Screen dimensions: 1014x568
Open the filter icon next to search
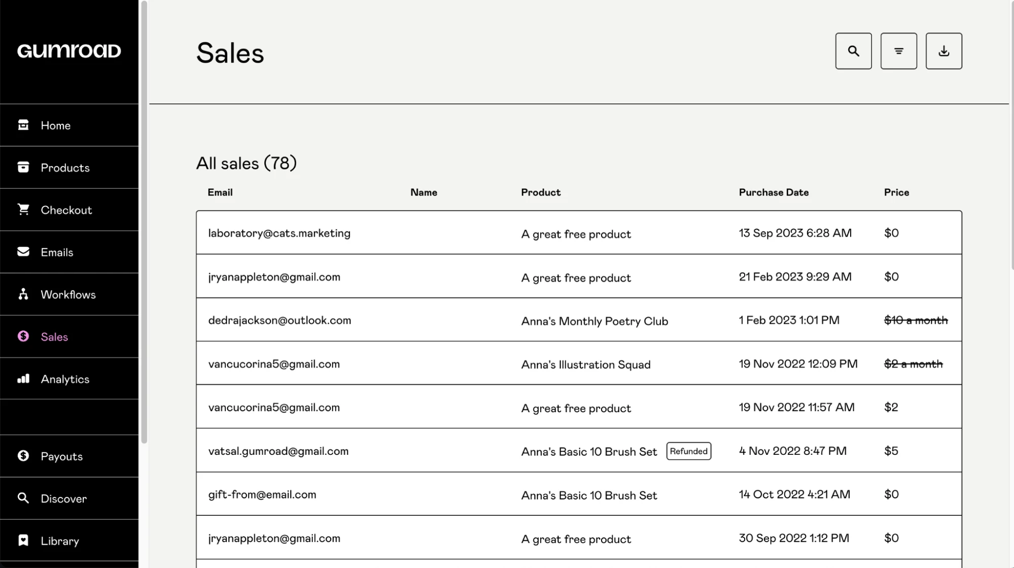[898, 51]
